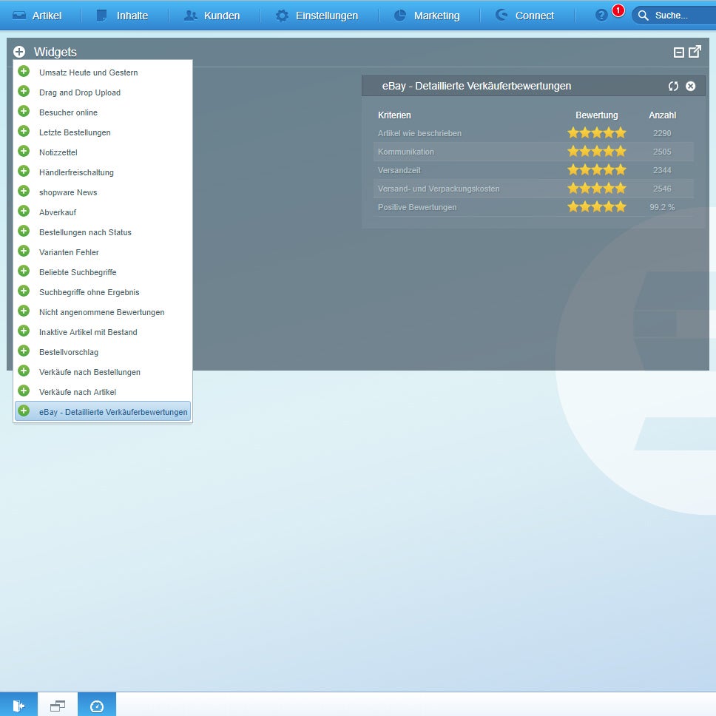
Task: Refresh the eBay Verkäuferbewertungen widget
Action: [673, 87]
